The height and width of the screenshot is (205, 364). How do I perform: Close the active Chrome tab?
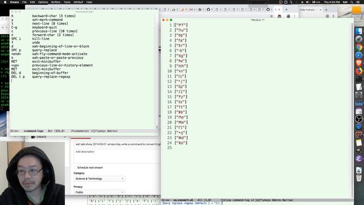[279, 10]
